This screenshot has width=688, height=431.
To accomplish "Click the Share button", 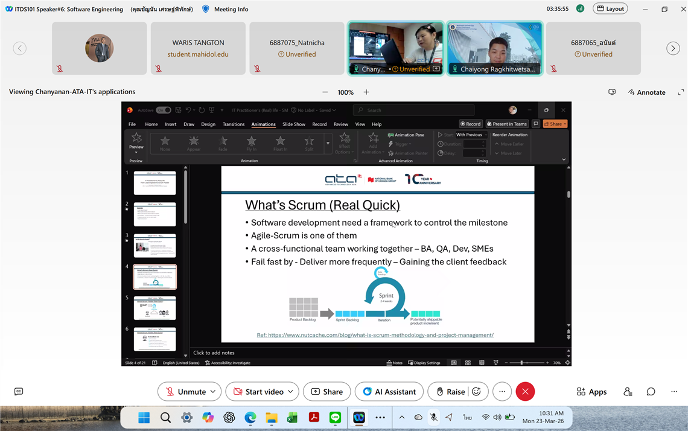I will click(x=326, y=392).
